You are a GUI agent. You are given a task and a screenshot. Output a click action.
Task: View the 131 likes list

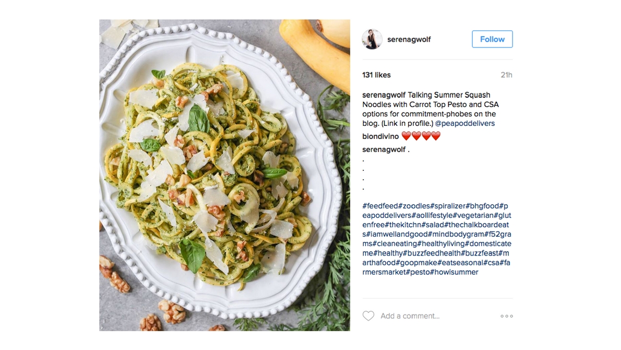pyautogui.click(x=376, y=75)
